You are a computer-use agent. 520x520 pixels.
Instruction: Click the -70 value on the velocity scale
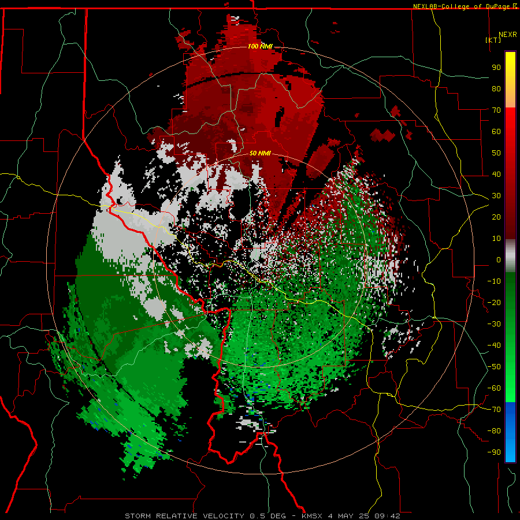(x=494, y=410)
